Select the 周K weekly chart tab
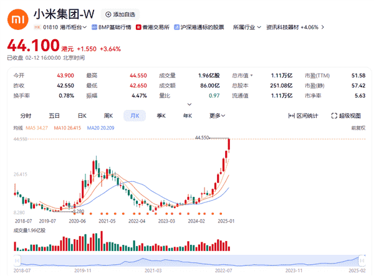The image size is (374, 276). click(x=108, y=115)
